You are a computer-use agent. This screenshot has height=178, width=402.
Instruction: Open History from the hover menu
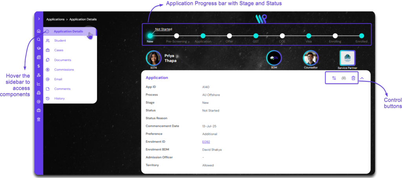[59, 98]
